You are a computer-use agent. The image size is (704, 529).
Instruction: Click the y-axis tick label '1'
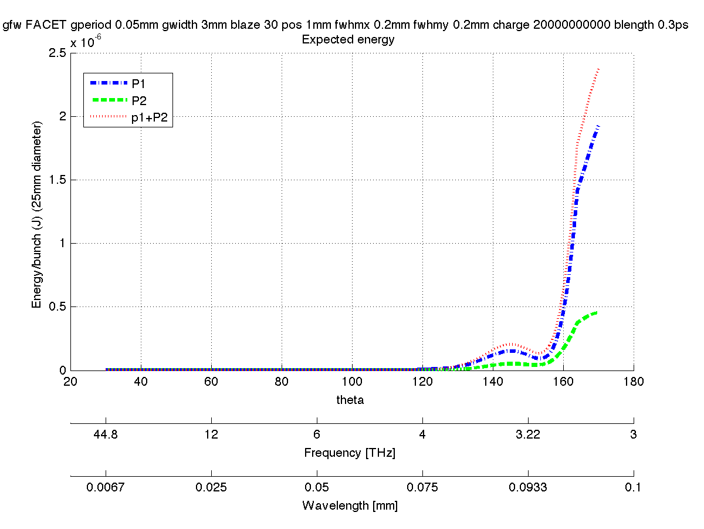click(63, 244)
